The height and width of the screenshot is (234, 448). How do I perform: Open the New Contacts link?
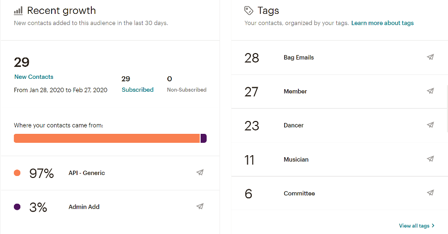pyautogui.click(x=34, y=77)
